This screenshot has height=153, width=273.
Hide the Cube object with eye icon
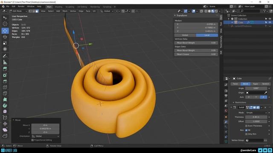click(x=270, y=23)
